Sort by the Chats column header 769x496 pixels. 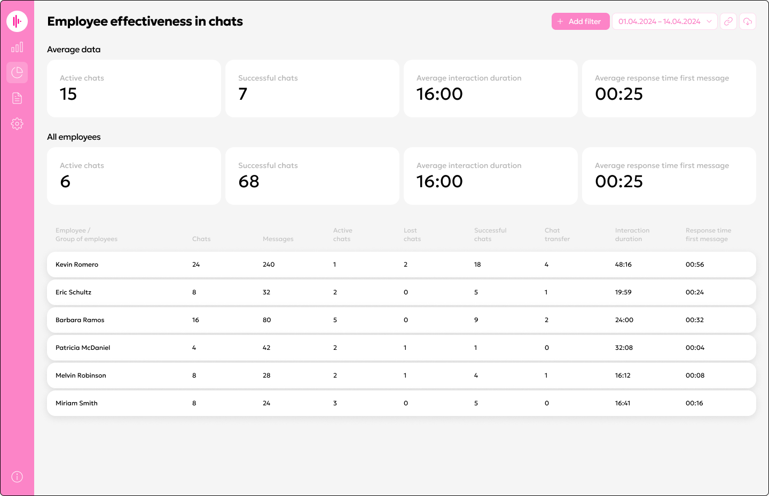click(x=201, y=239)
